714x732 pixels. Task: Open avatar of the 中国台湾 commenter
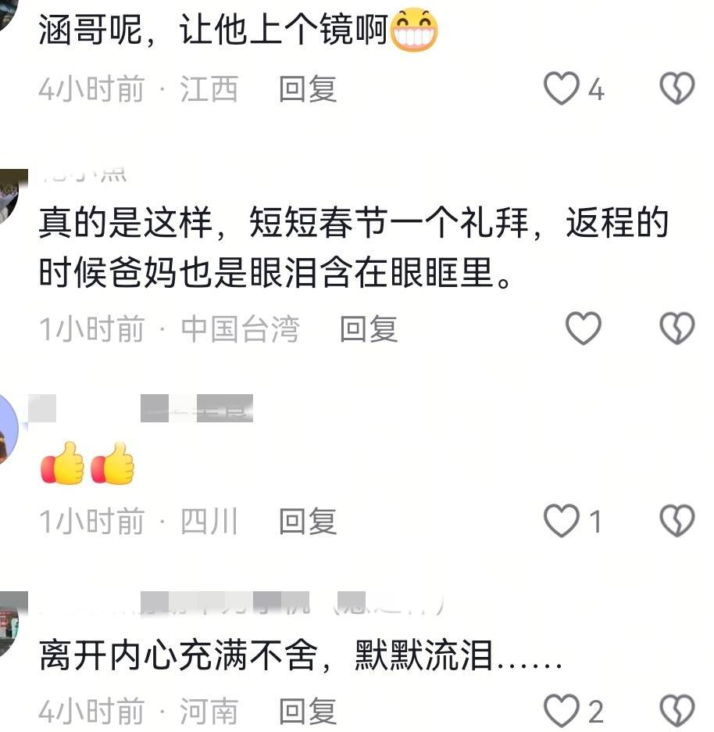13,196
